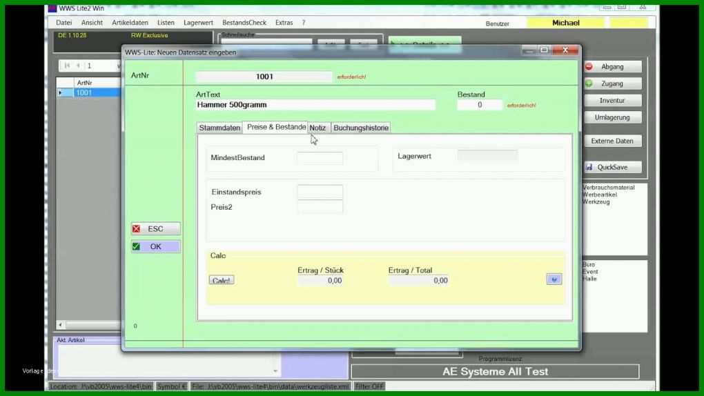Click the Michael user name field
The width and height of the screenshot is (704, 396).
565,23
